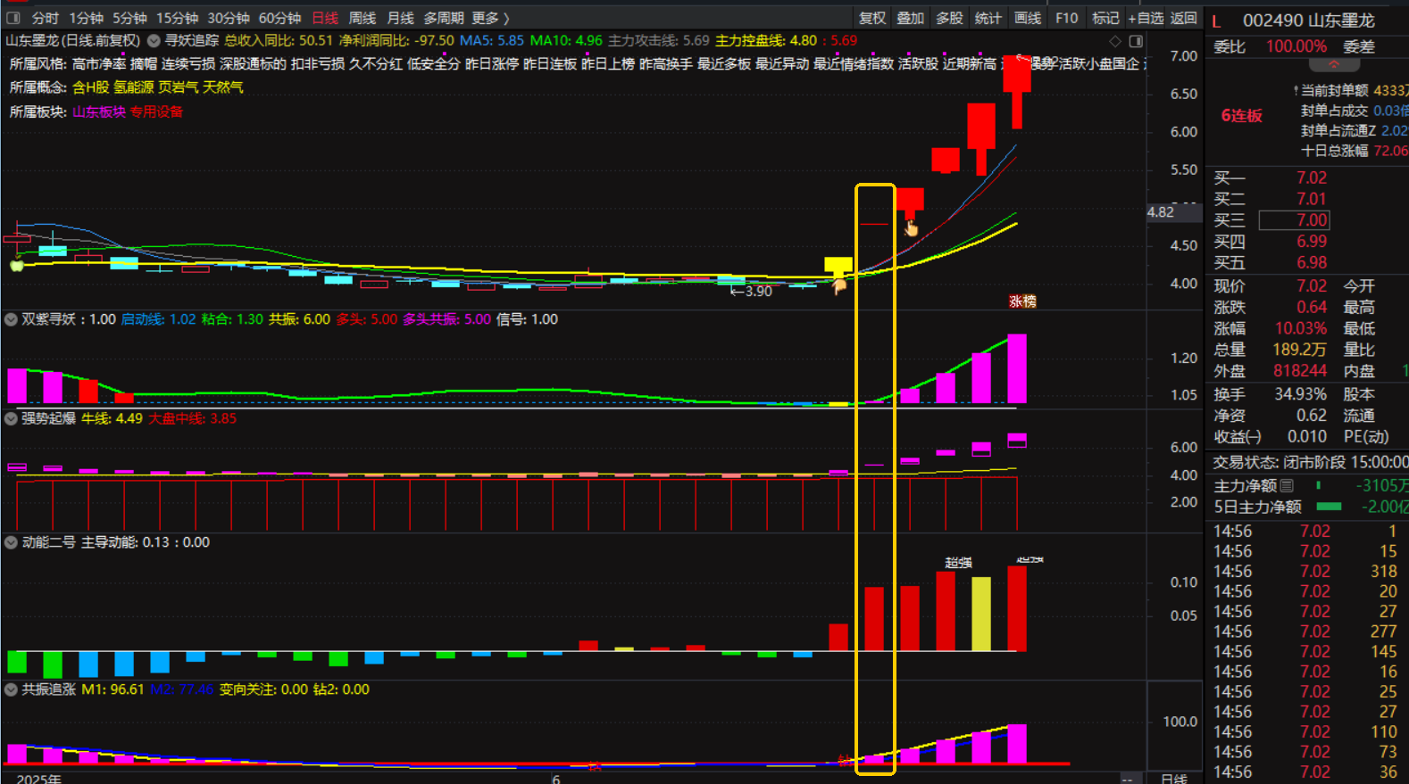Click the red L stock tag icon
This screenshot has width=1409, height=784.
coord(1216,21)
